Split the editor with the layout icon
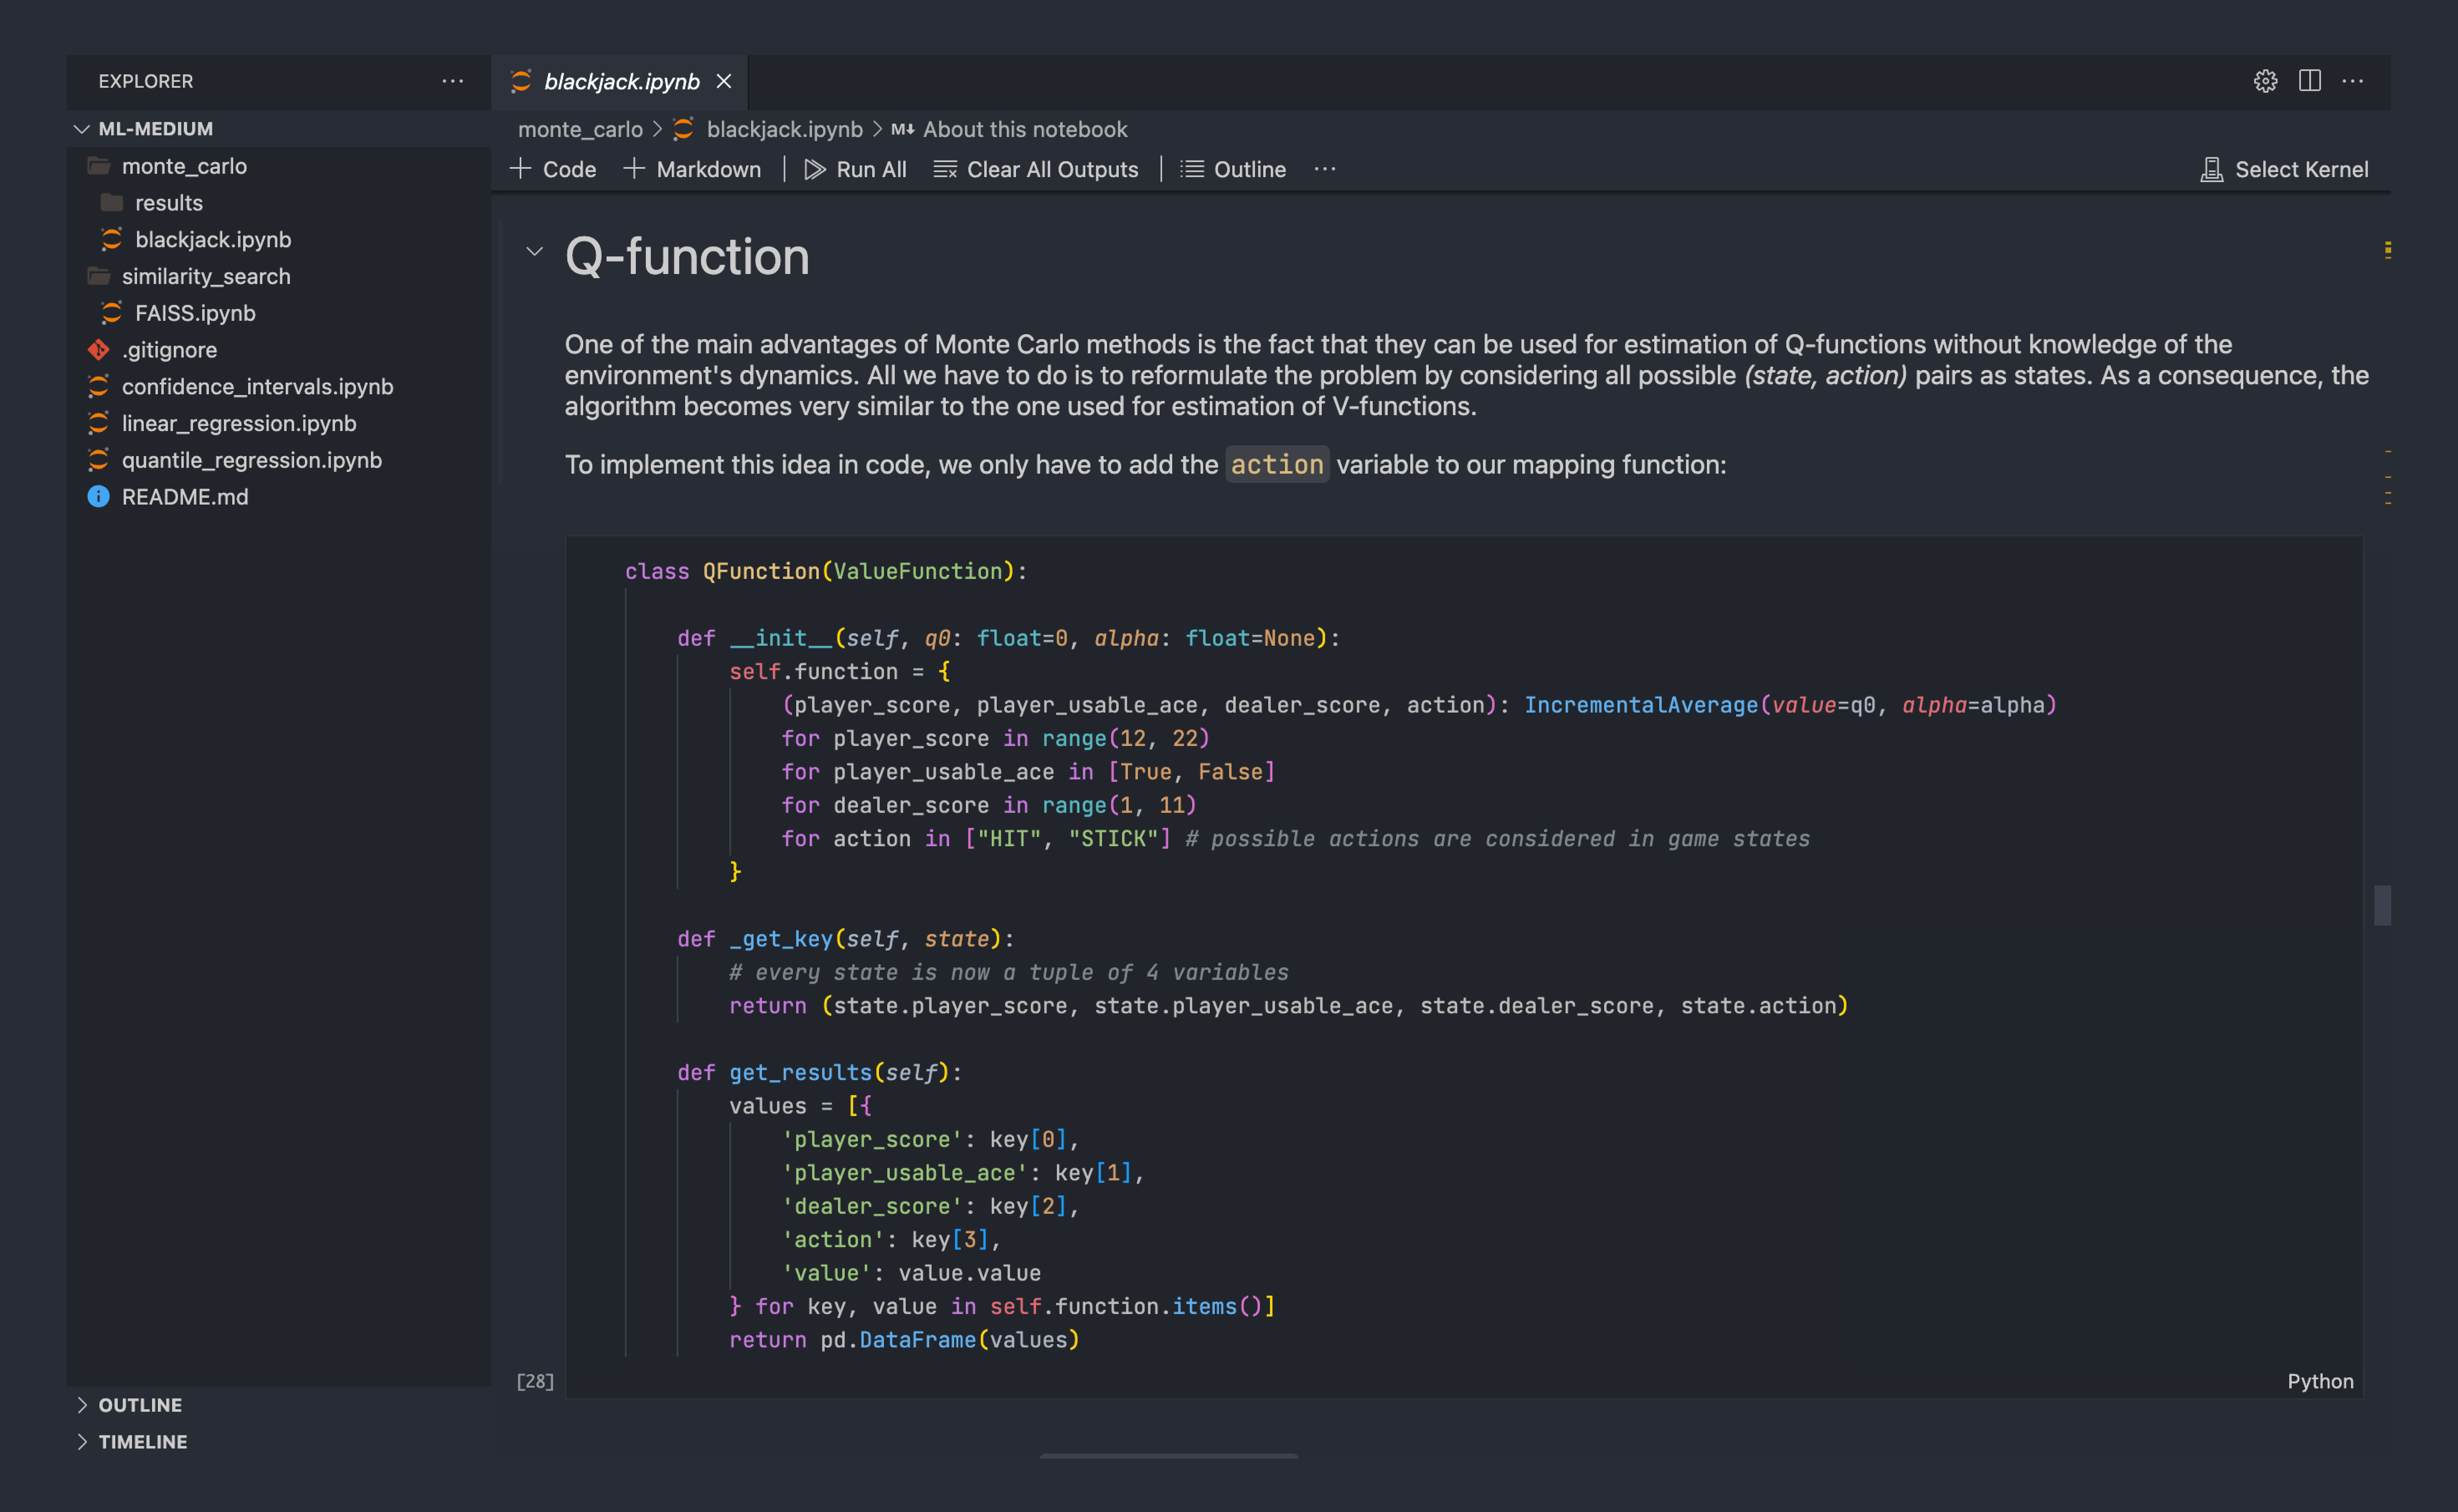Viewport: 2458px width, 1512px height. [2309, 81]
